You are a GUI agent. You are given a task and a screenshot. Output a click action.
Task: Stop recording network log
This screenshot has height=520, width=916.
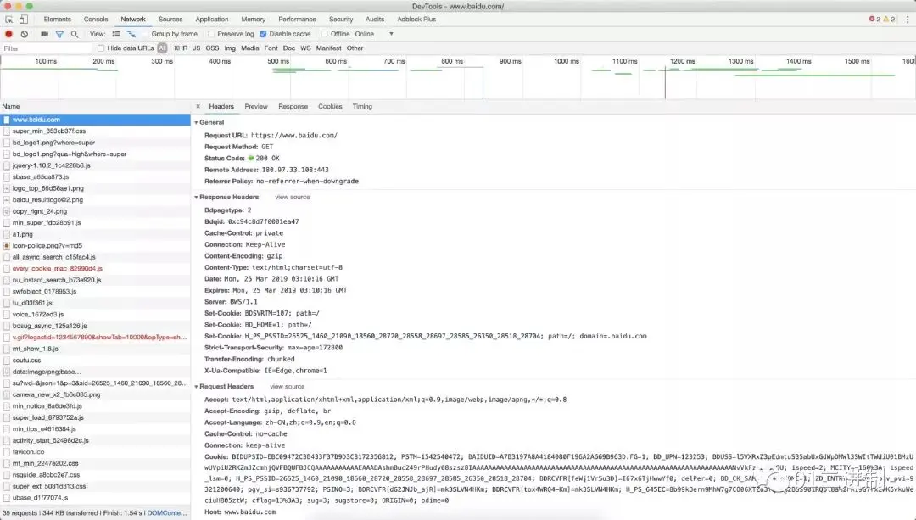(x=8, y=34)
